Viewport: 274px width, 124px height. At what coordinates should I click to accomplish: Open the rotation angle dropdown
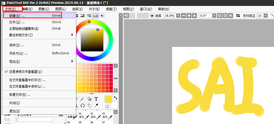click(x=214, y=16)
